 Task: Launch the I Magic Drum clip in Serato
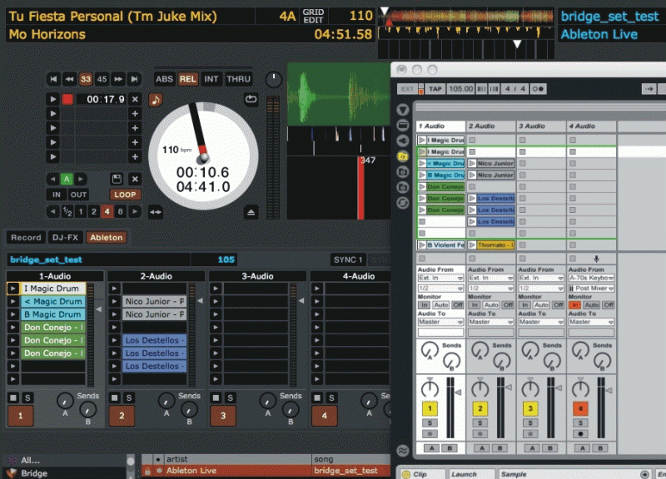point(13,289)
